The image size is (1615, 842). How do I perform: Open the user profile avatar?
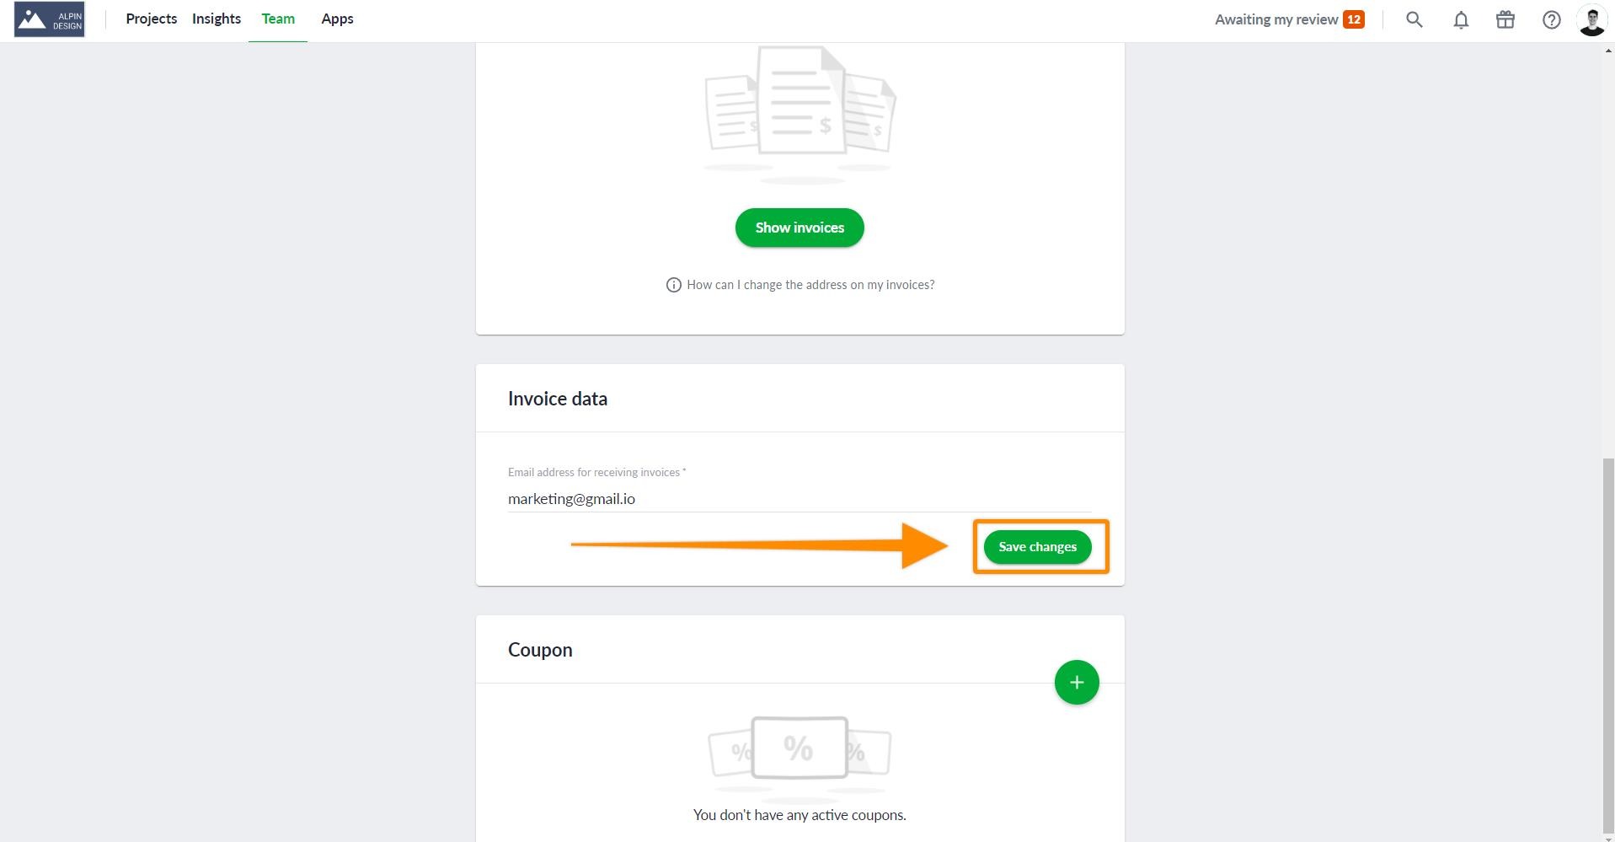coord(1591,19)
